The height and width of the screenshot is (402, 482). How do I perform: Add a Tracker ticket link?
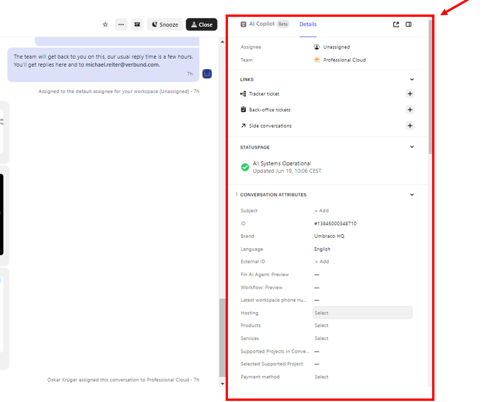pyautogui.click(x=409, y=94)
